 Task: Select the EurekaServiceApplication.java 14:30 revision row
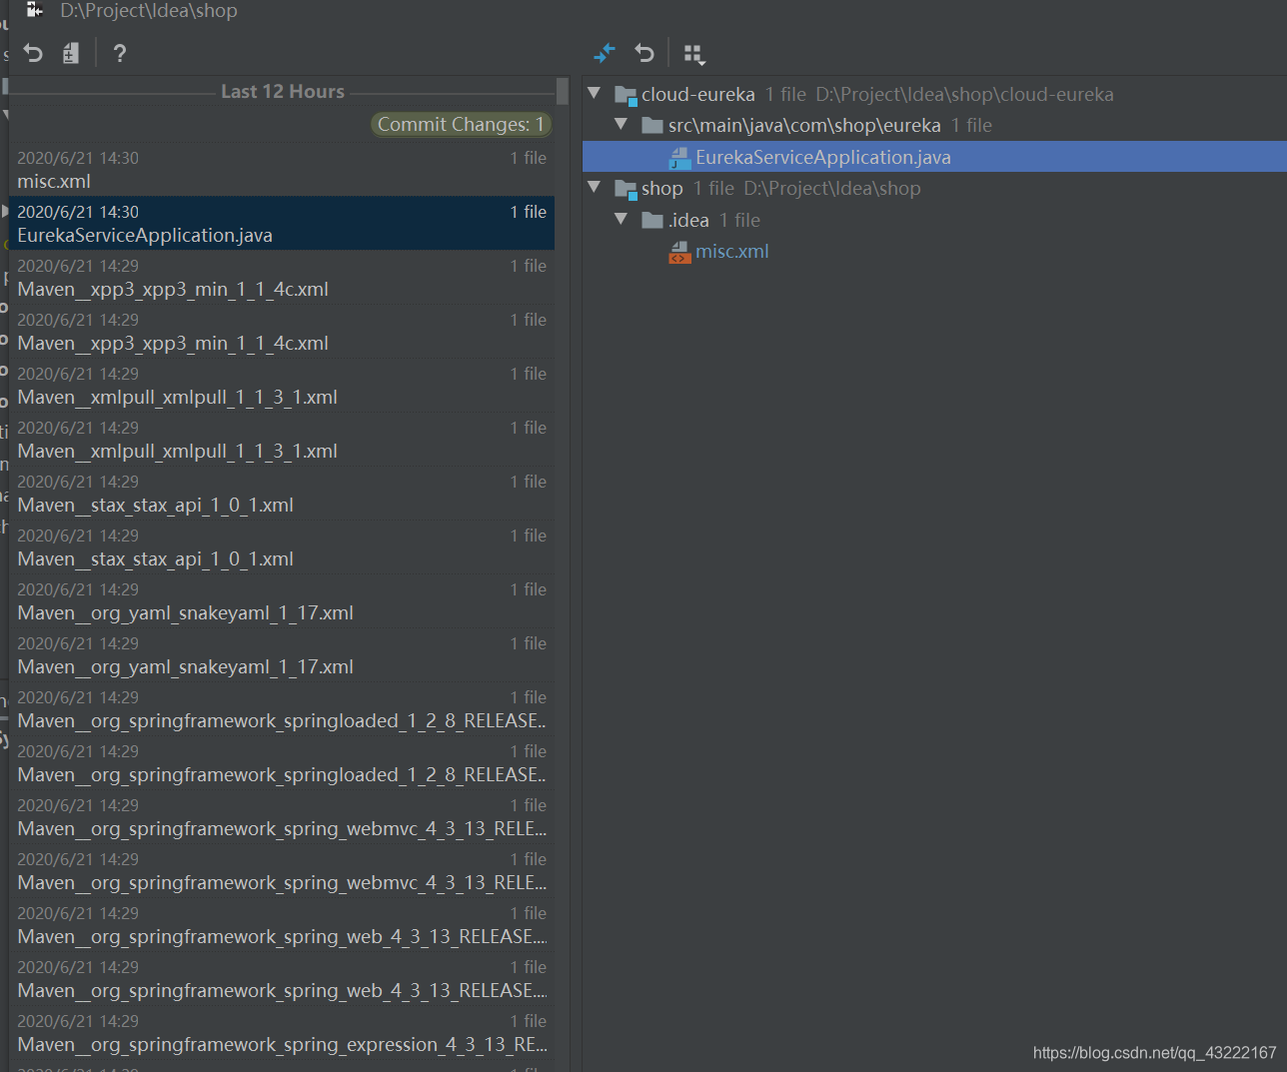[282, 224]
